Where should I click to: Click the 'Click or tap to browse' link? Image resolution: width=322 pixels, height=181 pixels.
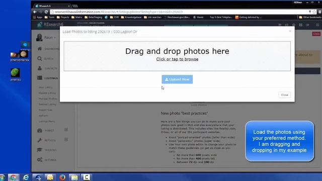(177, 59)
